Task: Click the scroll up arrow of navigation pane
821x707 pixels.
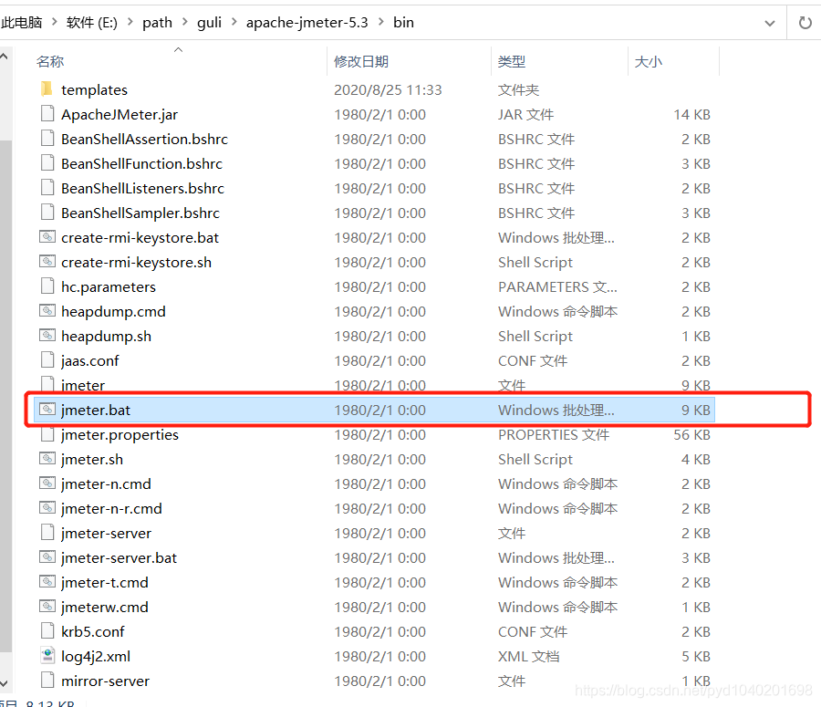Action: pyautogui.click(x=5, y=56)
